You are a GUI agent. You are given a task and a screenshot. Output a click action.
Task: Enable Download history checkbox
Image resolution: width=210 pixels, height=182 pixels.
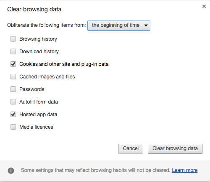[13, 52]
